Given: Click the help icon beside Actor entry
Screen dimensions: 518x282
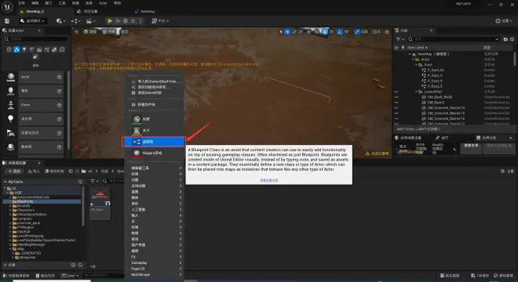Looking at the screenshot, I should point(60,78).
